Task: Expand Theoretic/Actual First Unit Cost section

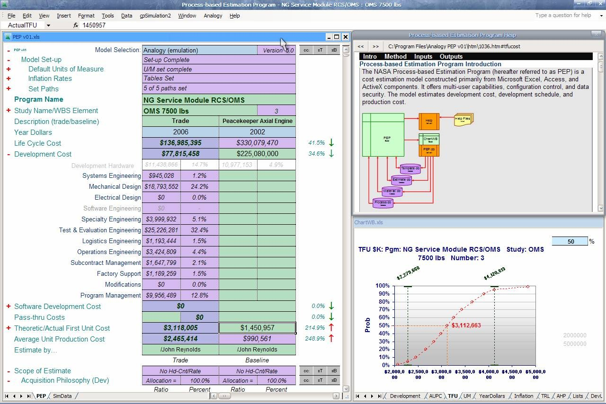Action: click(x=9, y=328)
